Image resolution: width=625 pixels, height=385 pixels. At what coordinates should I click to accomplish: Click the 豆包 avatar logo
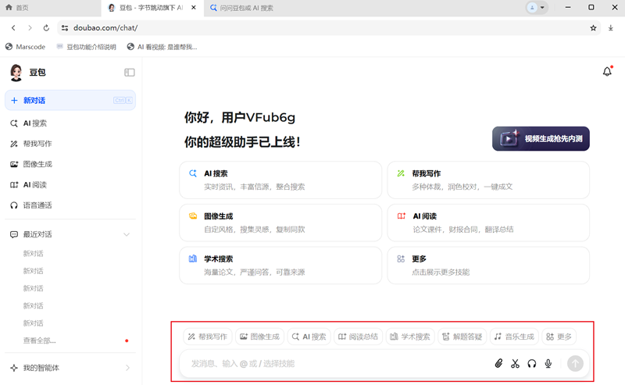(16, 73)
